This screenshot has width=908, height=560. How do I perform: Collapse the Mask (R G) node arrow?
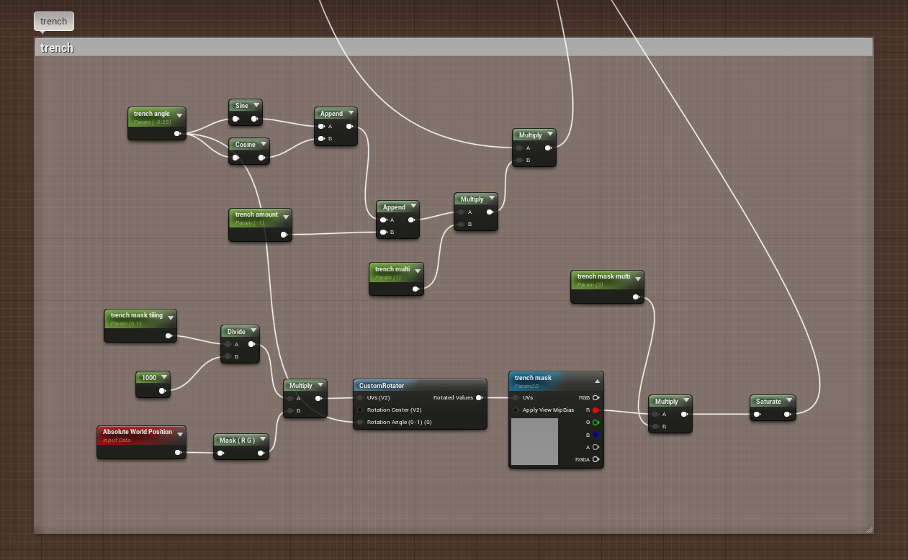[x=262, y=441]
